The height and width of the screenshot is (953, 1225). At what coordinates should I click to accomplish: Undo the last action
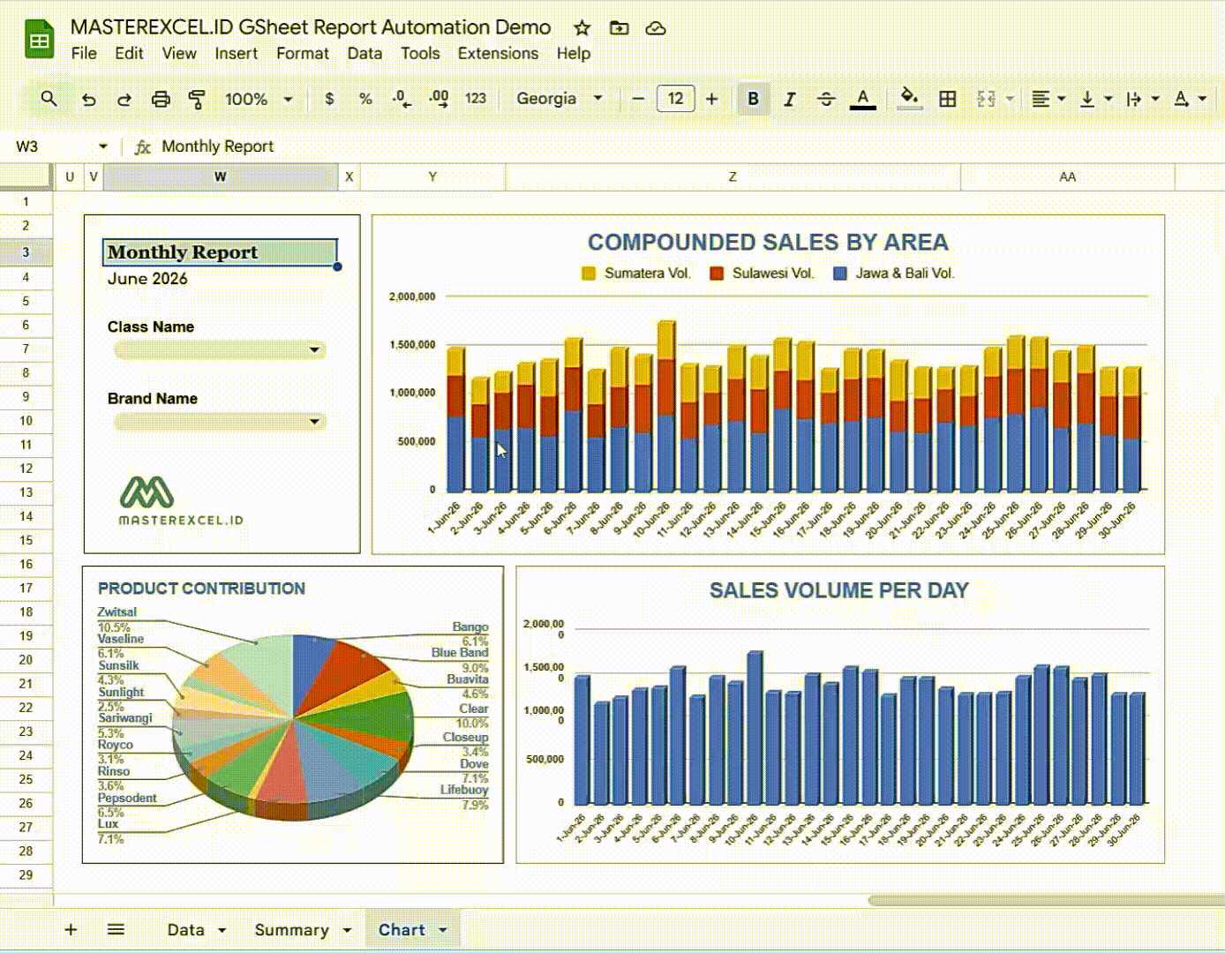88,99
